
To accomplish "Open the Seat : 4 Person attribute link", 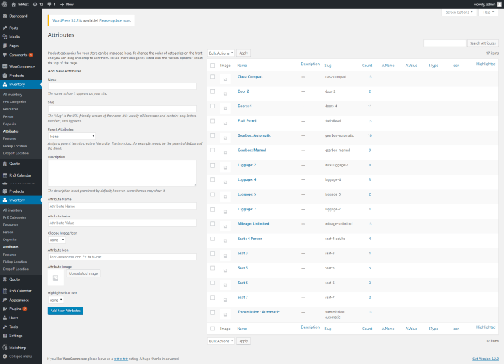I will (250, 239).
